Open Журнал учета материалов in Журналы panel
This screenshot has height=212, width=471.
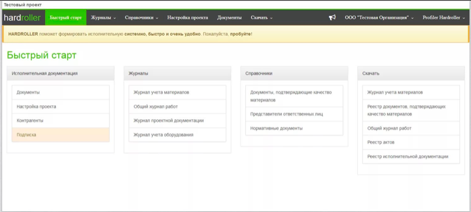177,93
